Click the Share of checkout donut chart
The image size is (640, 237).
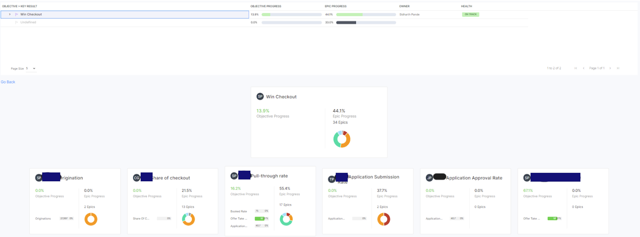point(188,219)
